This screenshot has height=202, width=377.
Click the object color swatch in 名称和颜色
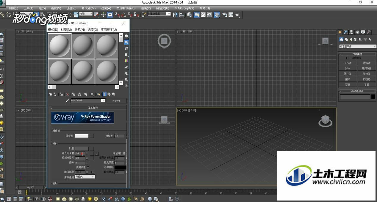373,97
